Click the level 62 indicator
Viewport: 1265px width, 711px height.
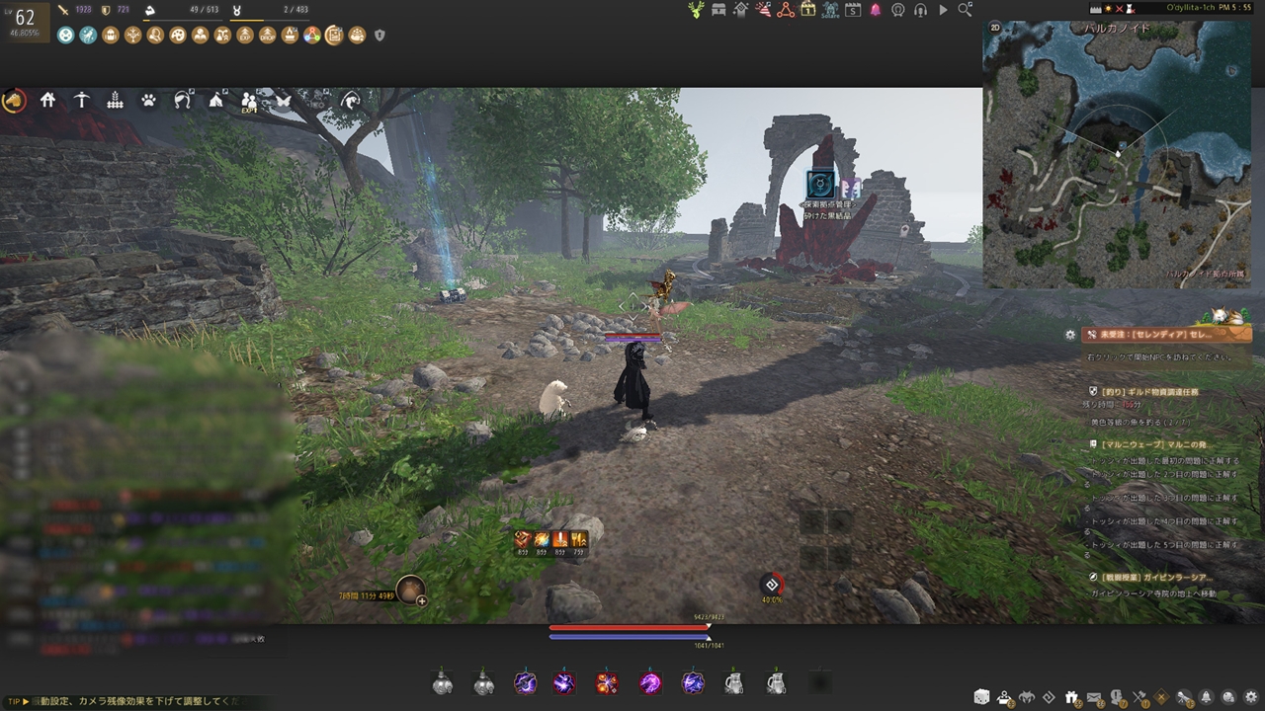tap(24, 18)
